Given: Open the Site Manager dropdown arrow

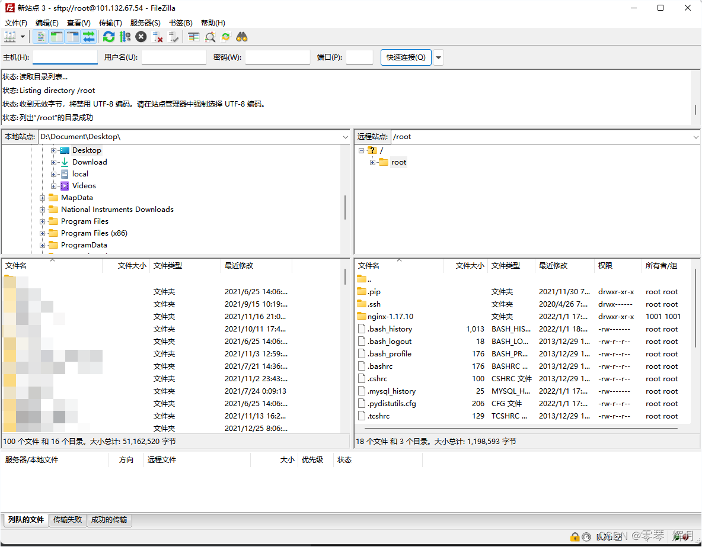Looking at the screenshot, I should click(23, 37).
